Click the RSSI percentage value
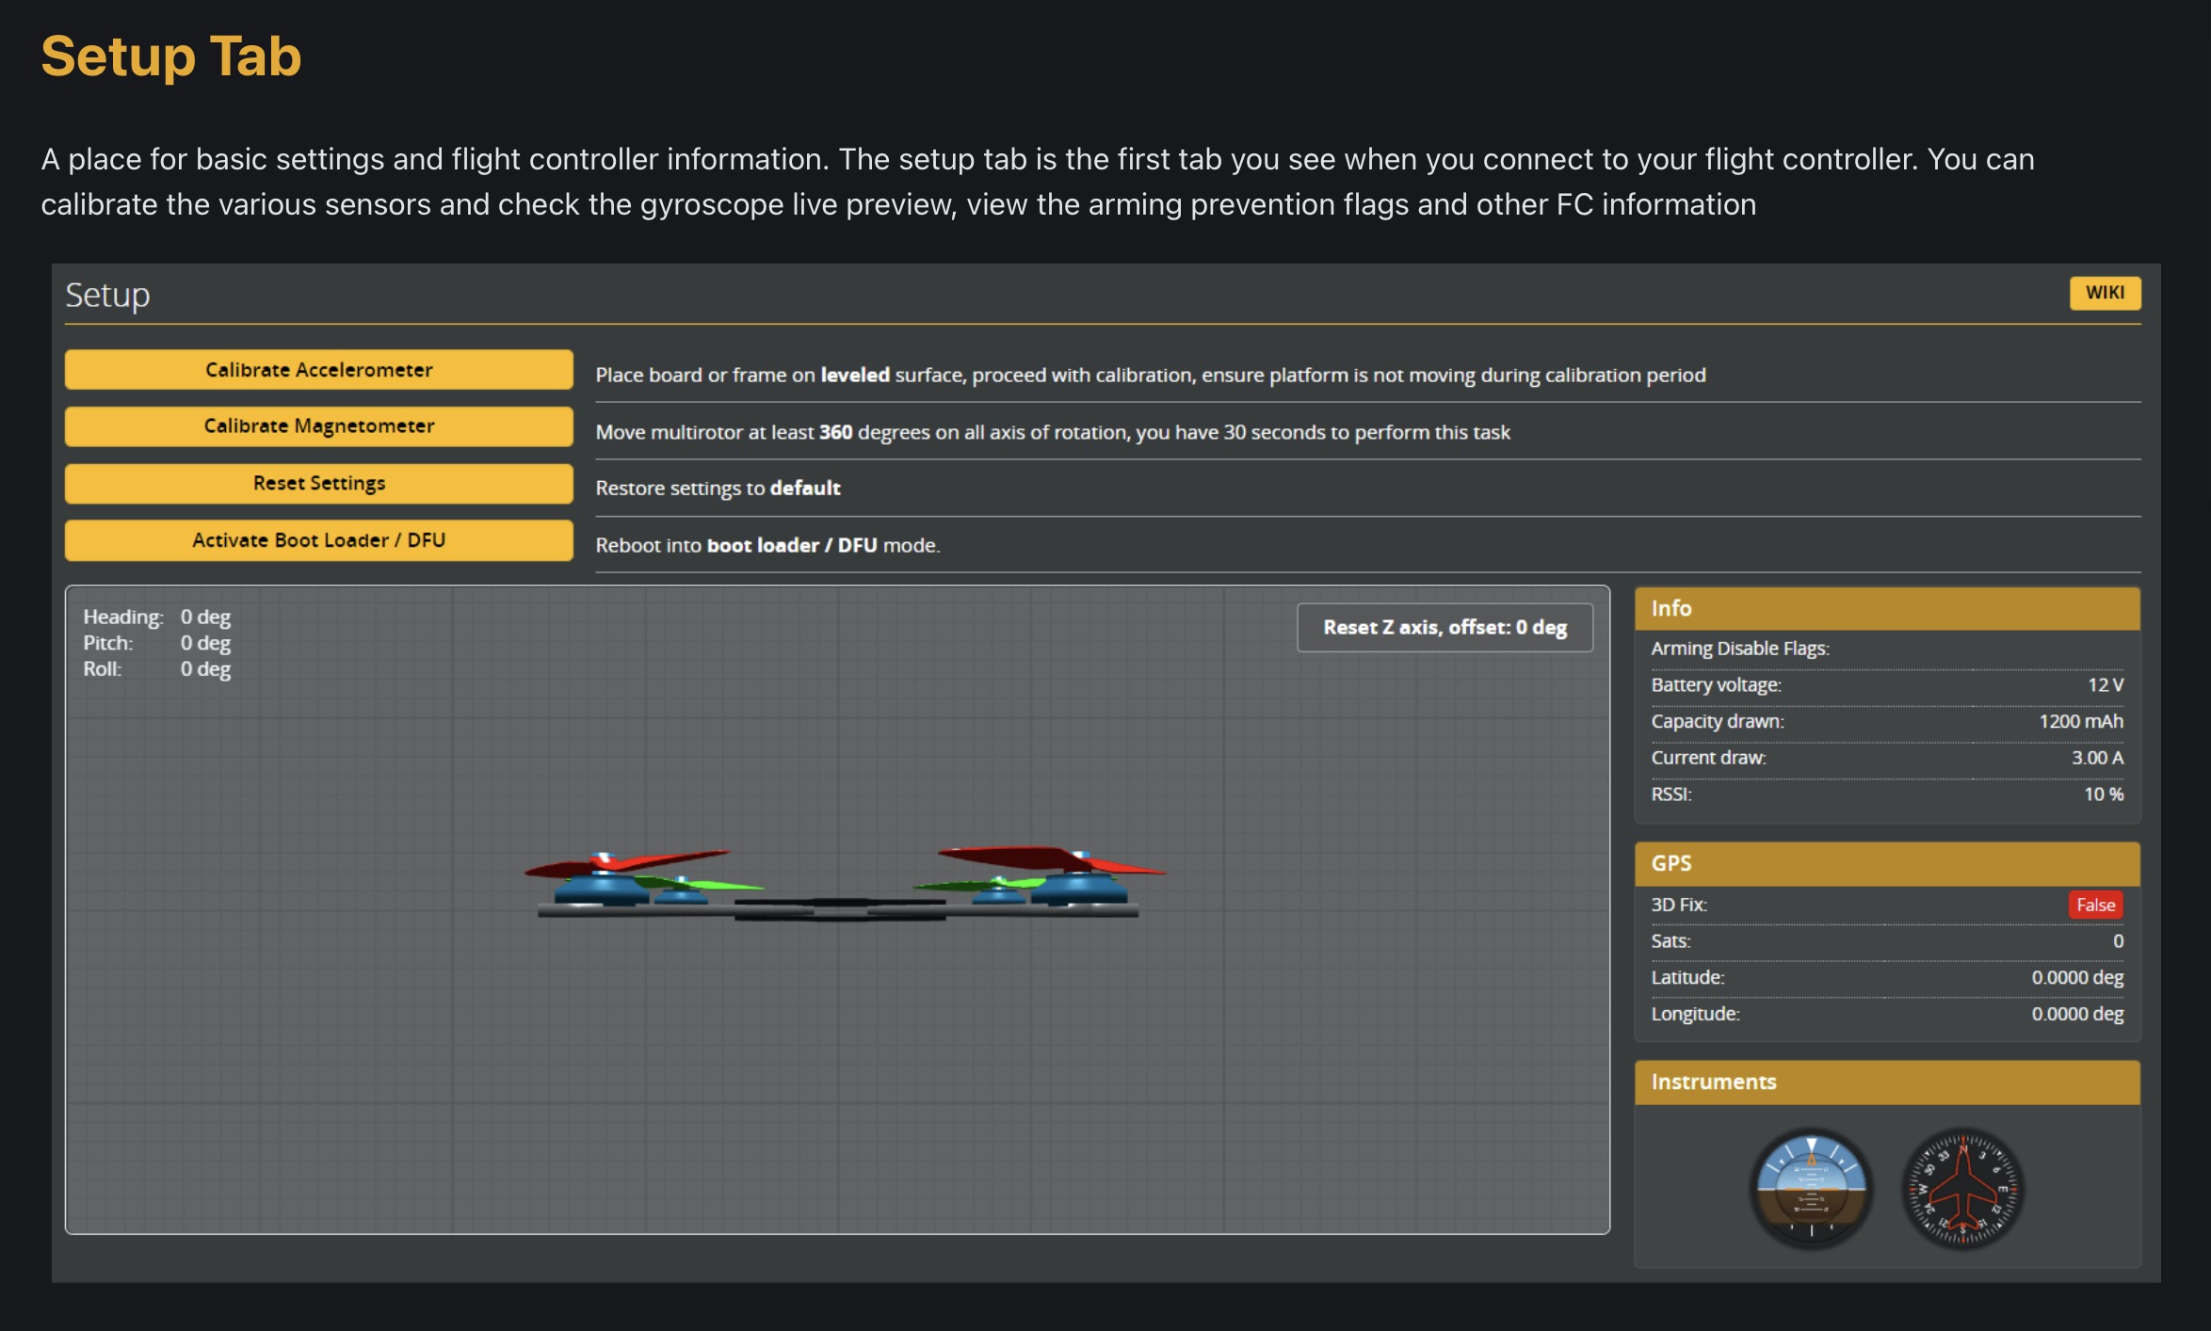Screen dimensions: 2211x1331 pyautogui.click(x=2103, y=794)
